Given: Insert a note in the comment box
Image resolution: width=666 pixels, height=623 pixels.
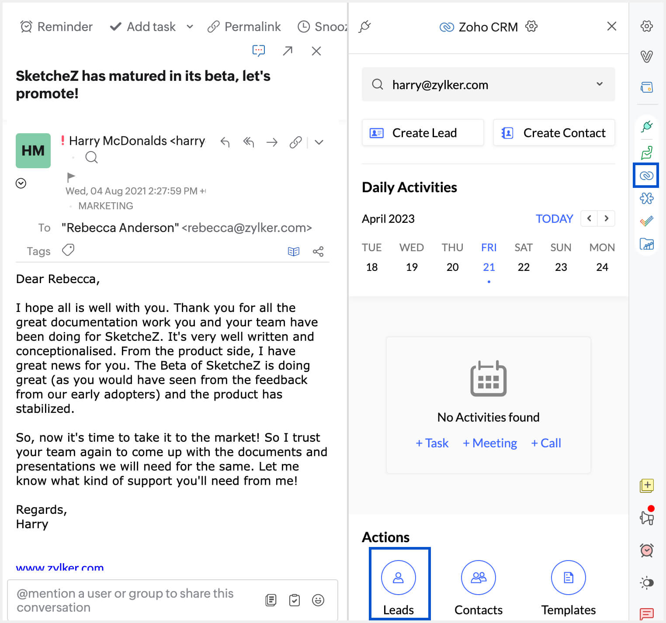Looking at the screenshot, I should (x=271, y=600).
